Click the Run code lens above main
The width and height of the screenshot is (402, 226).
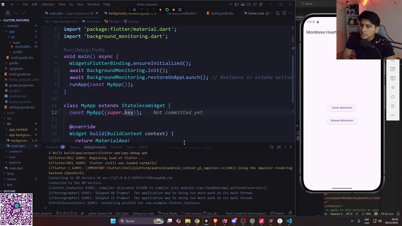click(68, 50)
